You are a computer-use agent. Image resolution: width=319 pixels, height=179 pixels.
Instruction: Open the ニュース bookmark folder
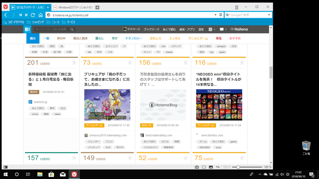click(53, 22)
